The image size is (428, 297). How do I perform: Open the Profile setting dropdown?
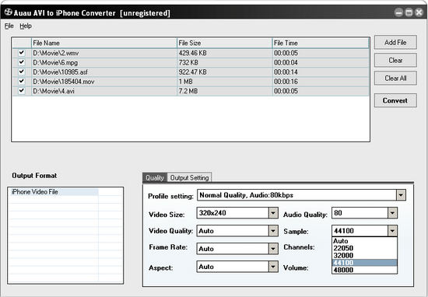click(x=401, y=195)
